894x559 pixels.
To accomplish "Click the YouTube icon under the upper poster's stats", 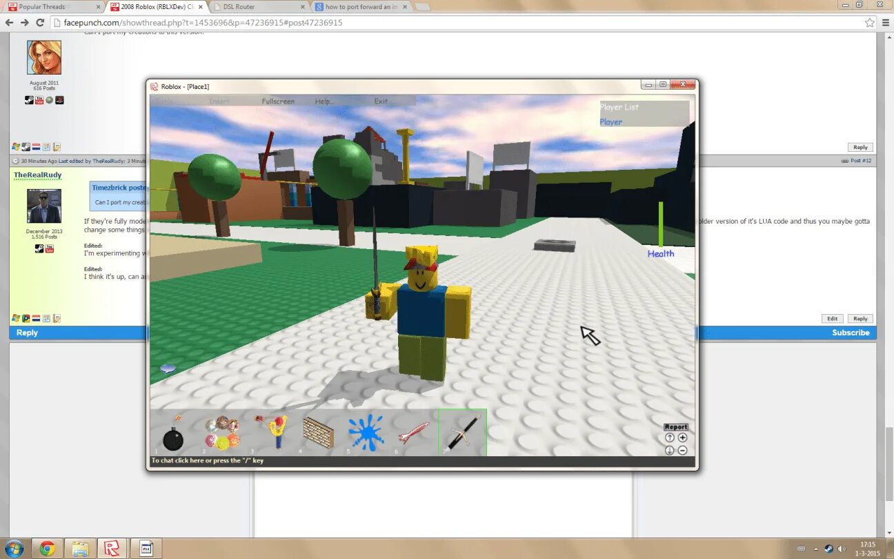I will tap(39, 100).
